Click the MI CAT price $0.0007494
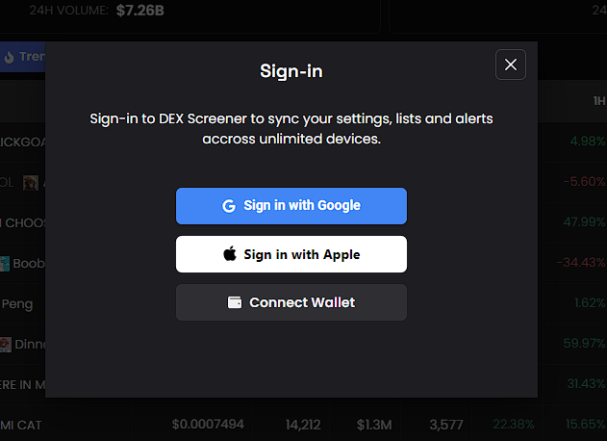Screen dimensions: 607x441 coord(208,425)
